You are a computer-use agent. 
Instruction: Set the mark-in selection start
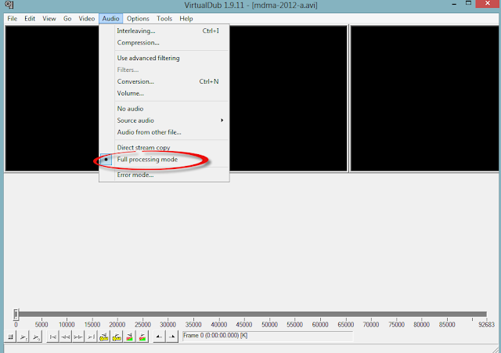(159, 337)
